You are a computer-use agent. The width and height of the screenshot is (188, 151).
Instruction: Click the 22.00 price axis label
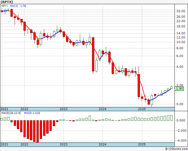coord(181,21)
